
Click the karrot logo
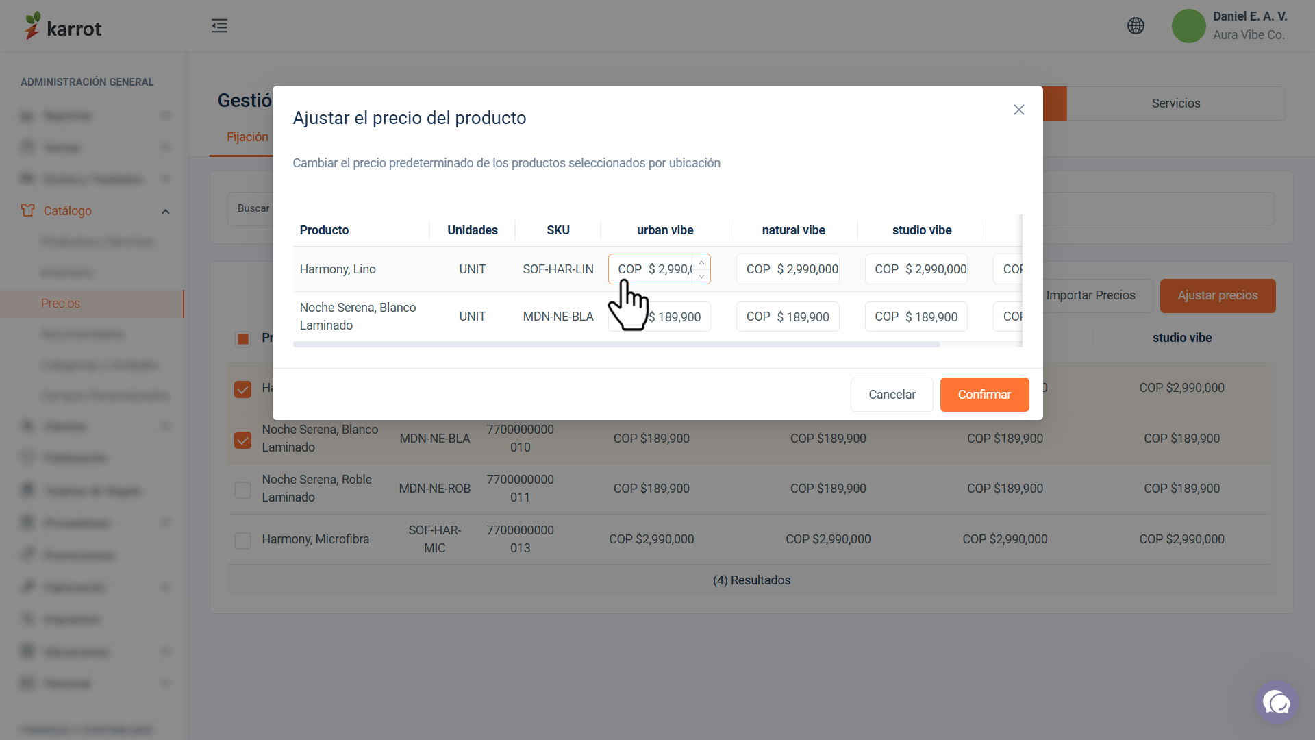click(63, 26)
